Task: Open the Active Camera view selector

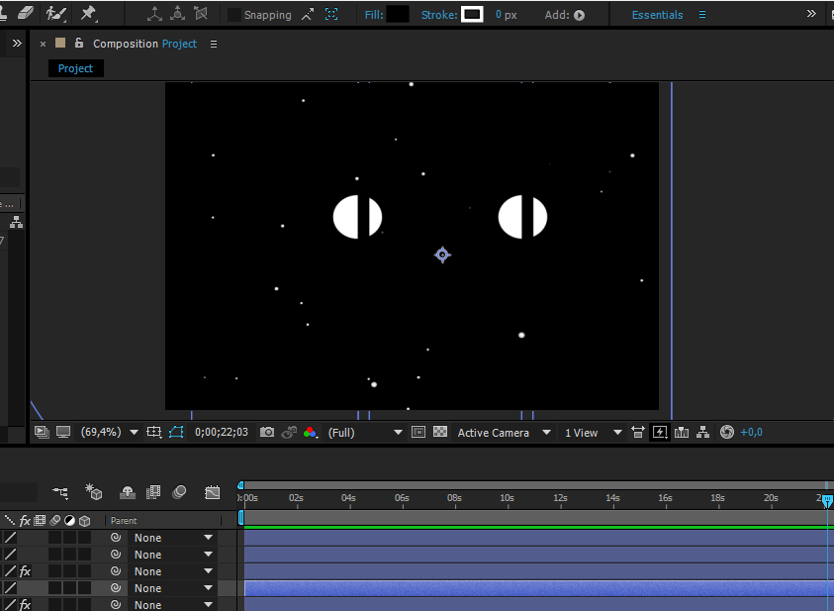Action: point(500,433)
